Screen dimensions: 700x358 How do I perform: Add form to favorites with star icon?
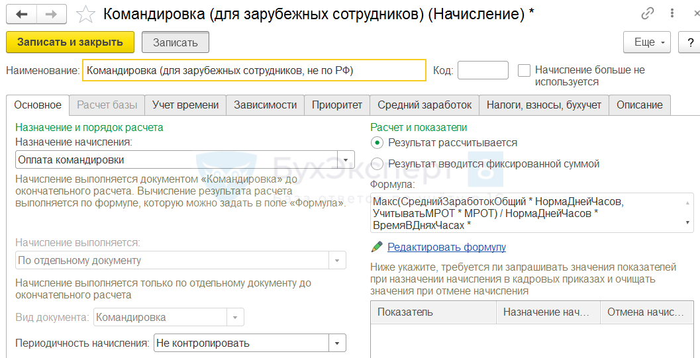pos(85,15)
